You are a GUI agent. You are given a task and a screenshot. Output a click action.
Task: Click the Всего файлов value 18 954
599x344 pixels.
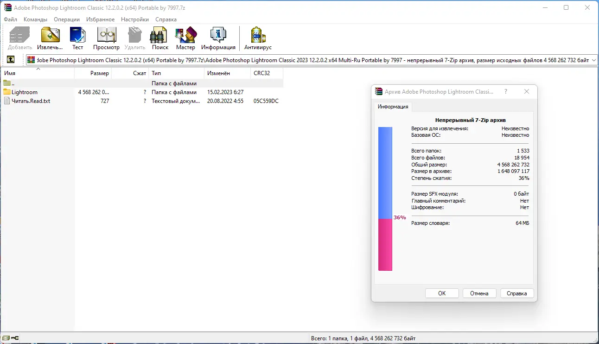click(x=521, y=158)
